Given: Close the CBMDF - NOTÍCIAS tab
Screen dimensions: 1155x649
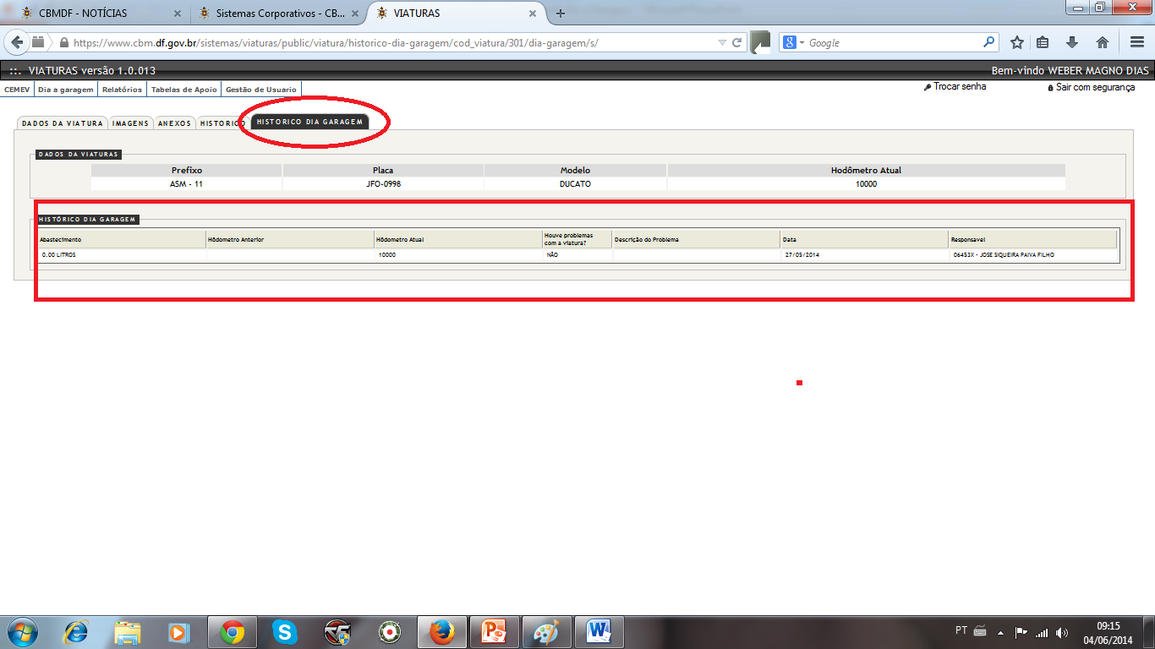Looking at the screenshot, I should pos(177,14).
